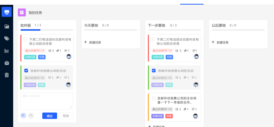
Task: Click avatar on 王总商量 task card
Action: point(195,116)
